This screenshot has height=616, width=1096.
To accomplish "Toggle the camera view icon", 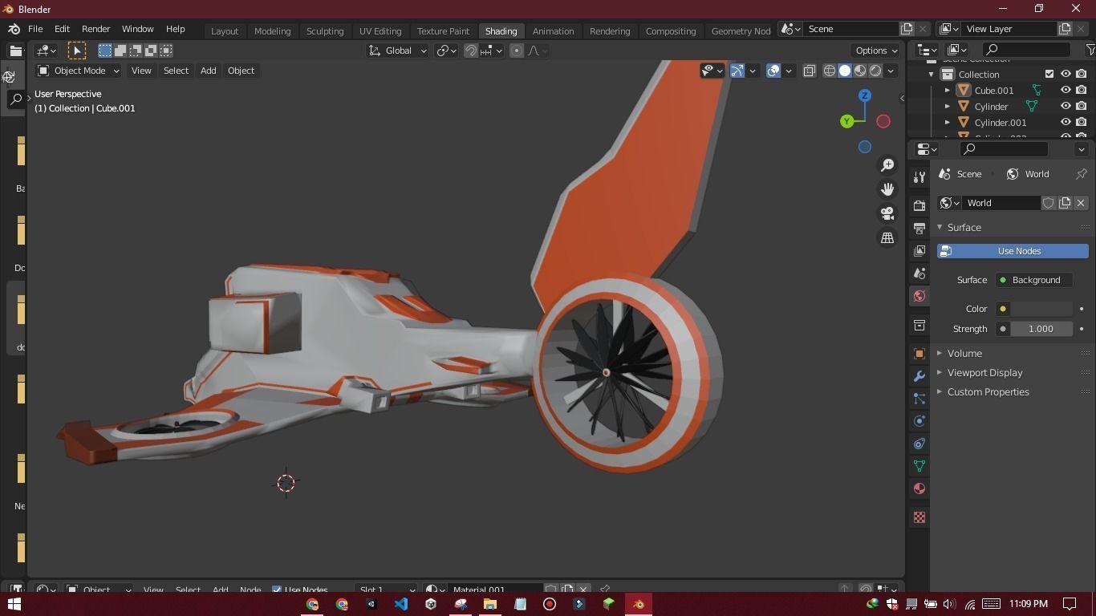I will 887,213.
